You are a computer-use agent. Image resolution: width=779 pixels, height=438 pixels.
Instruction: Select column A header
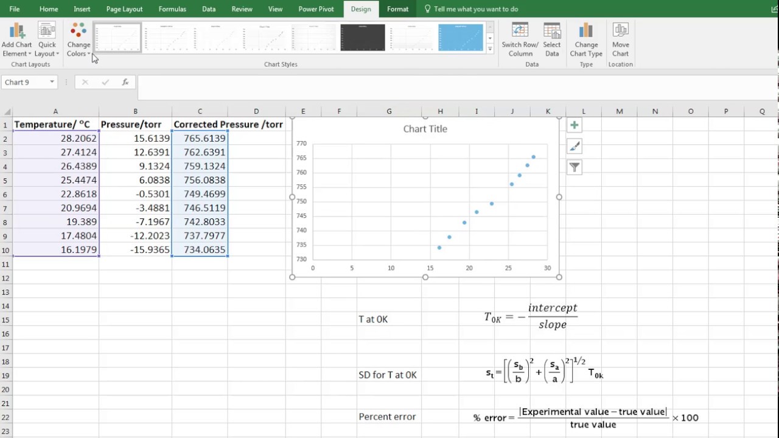pos(55,111)
